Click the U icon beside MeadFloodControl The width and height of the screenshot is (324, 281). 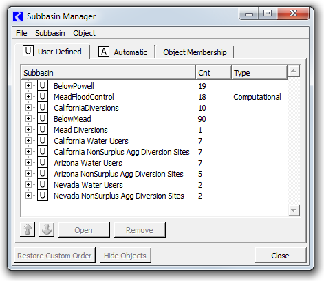pos(43,96)
